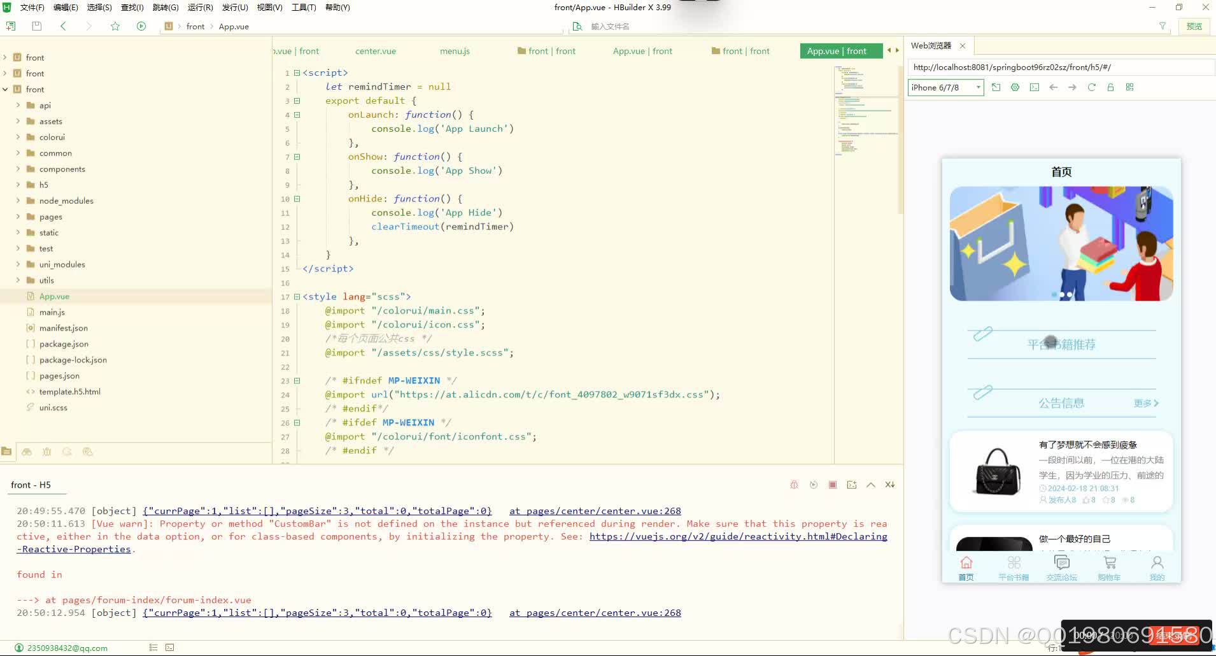The height and width of the screenshot is (656, 1216).
Task: Click the save icon in the toolbar
Action: (37, 26)
